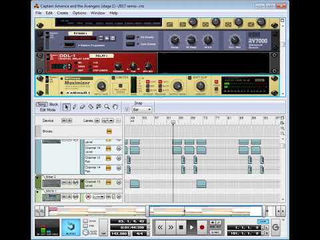Open the Edit menu
This screenshot has width=320, height=240.
[x=49, y=13]
